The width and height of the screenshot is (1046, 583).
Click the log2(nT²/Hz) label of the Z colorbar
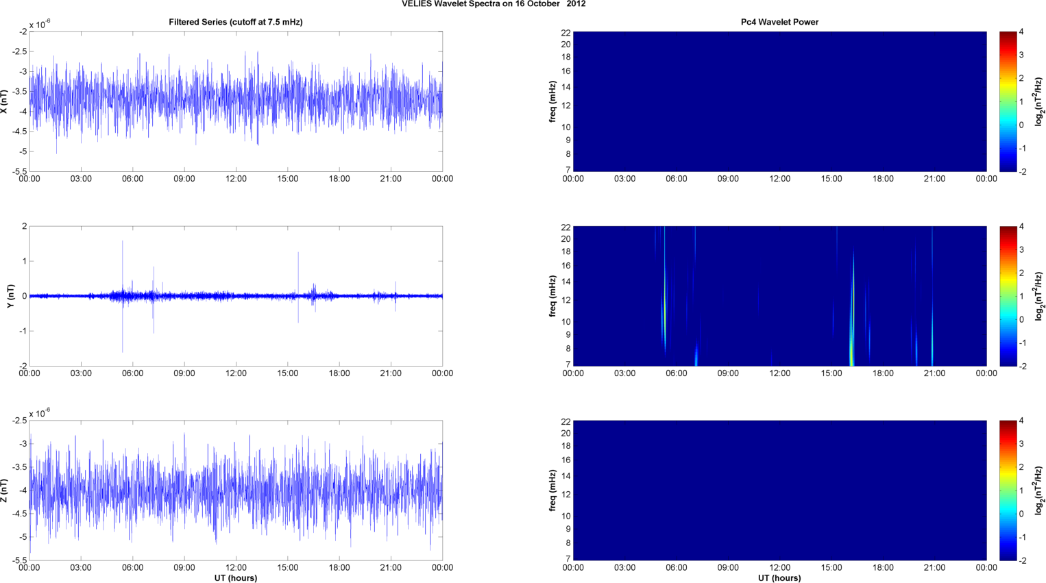point(1040,491)
